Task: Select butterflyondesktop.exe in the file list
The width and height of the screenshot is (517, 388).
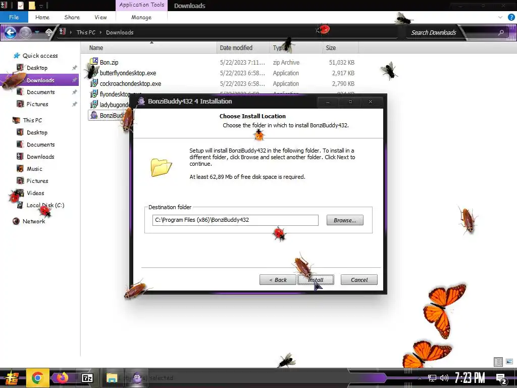Action: coord(128,73)
